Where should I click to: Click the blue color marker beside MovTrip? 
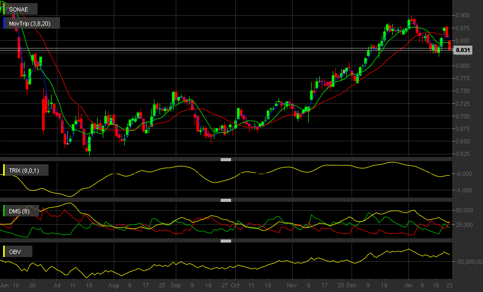point(4,23)
